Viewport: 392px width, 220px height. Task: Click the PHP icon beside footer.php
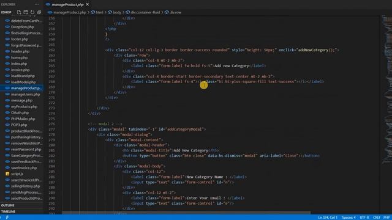[7, 39]
